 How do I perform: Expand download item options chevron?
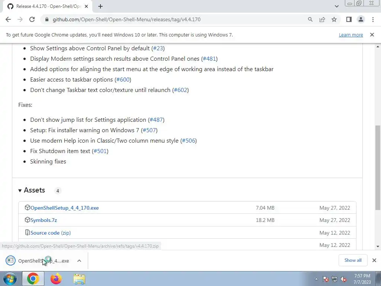(x=79, y=261)
